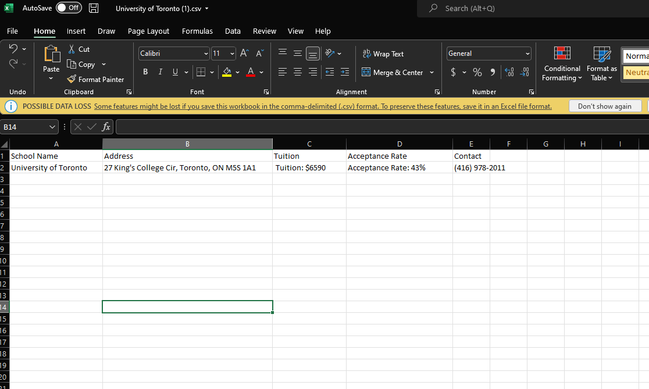Apply Percent Style format
The height and width of the screenshot is (389, 649).
pos(477,73)
